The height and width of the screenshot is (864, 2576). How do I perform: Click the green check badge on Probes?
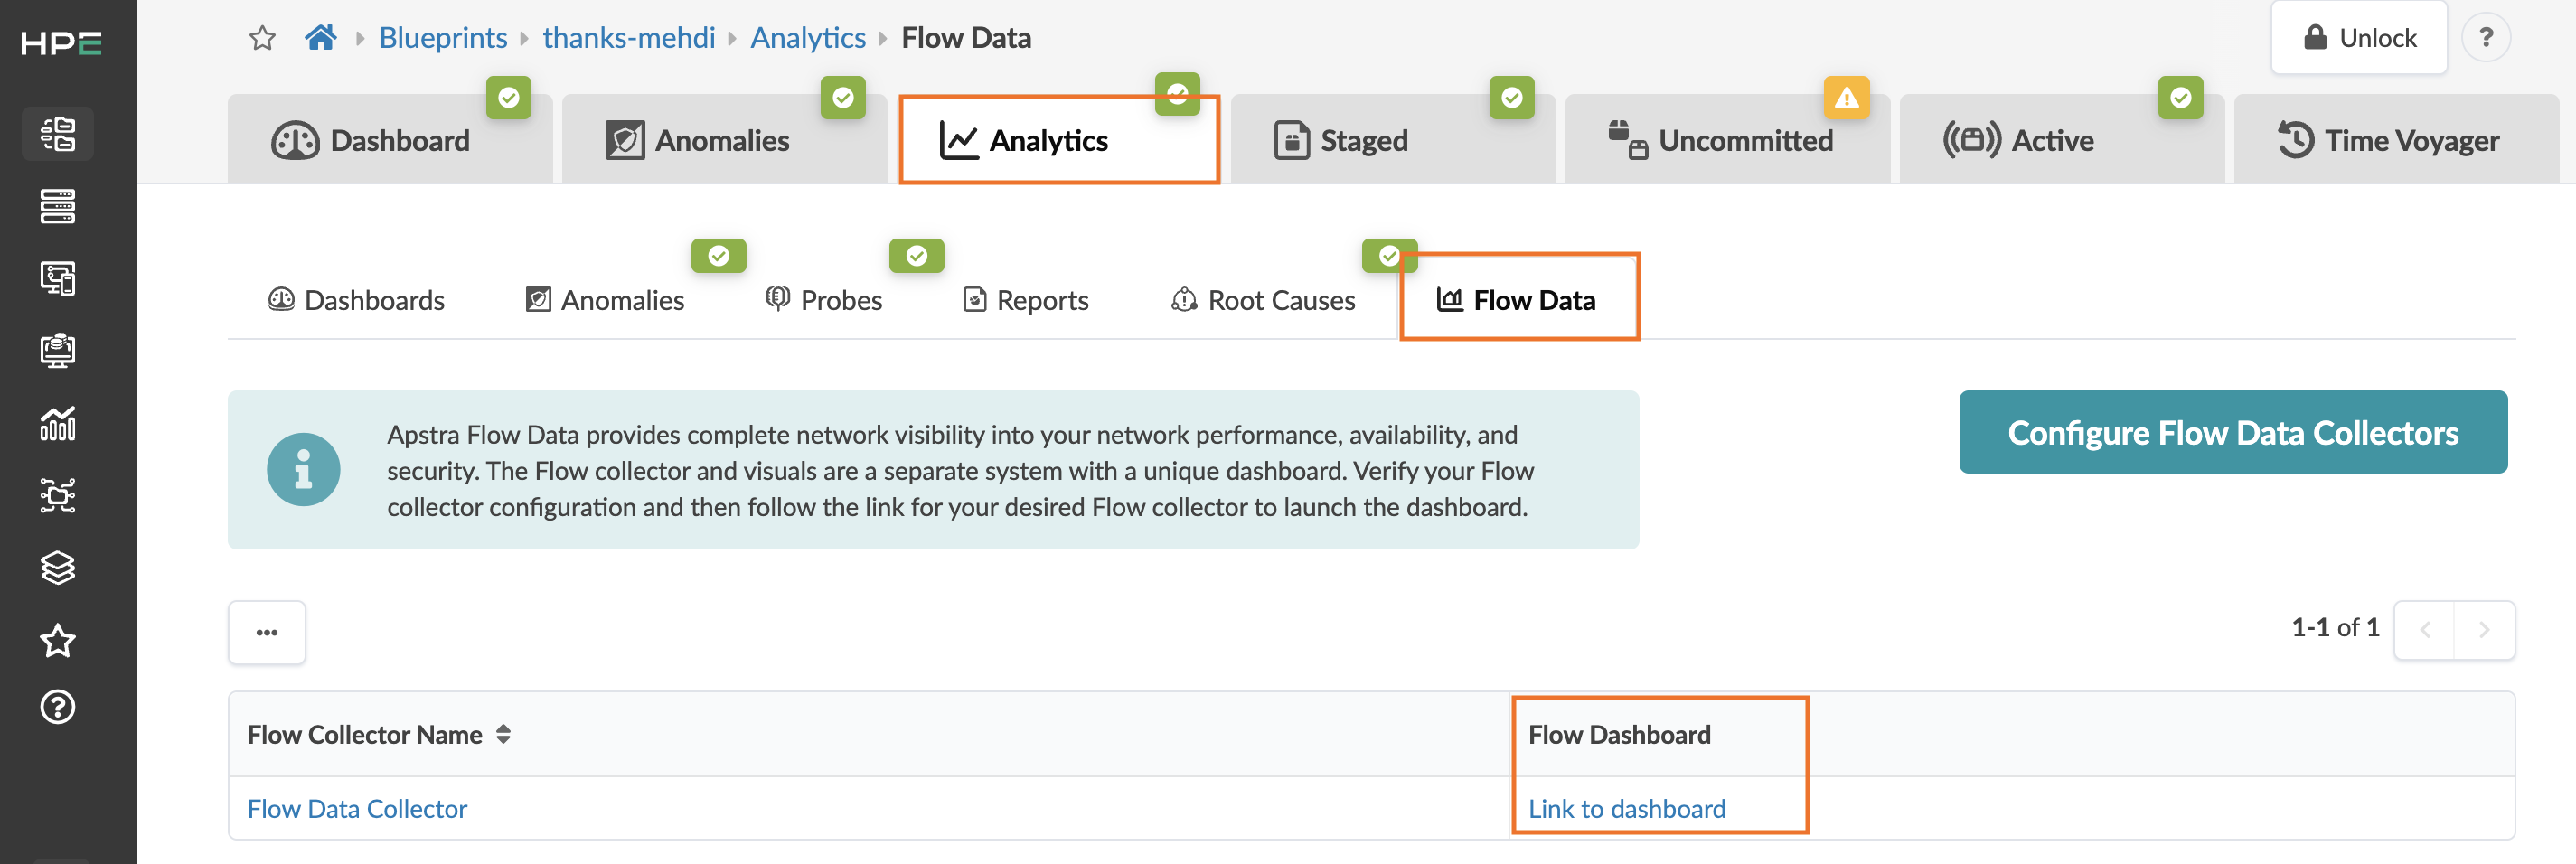point(916,256)
